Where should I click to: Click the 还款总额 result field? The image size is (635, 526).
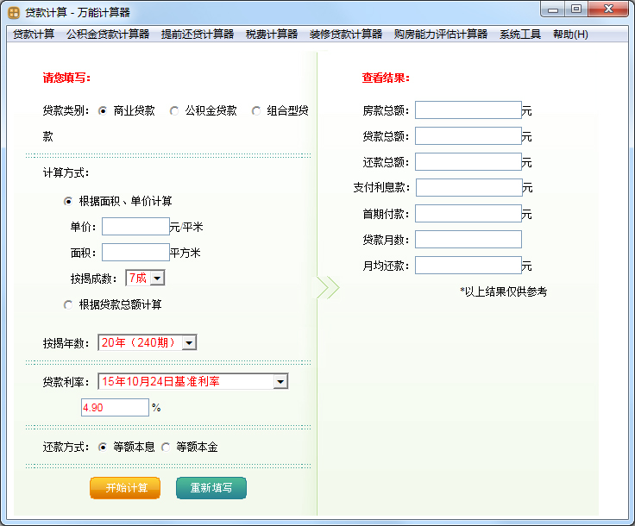(x=468, y=162)
